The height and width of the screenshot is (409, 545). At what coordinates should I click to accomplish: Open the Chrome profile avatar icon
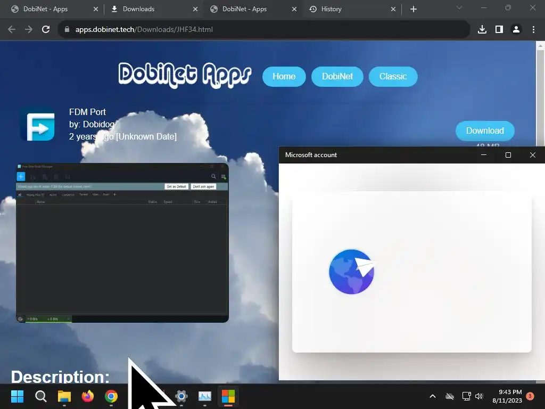point(516,30)
